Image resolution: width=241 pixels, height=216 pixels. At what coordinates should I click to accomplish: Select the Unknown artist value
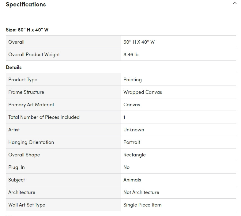(x=134, y=130)
